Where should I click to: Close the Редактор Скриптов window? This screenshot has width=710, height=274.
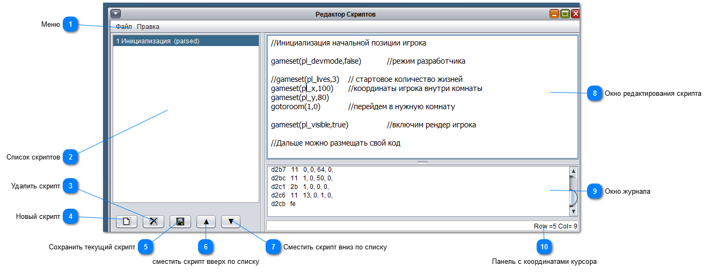[x=575, y=14]
